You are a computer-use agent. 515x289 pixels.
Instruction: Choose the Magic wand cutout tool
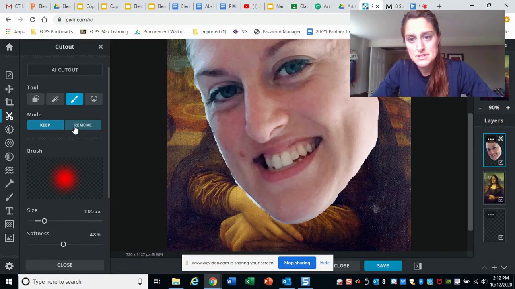point(55,99)
